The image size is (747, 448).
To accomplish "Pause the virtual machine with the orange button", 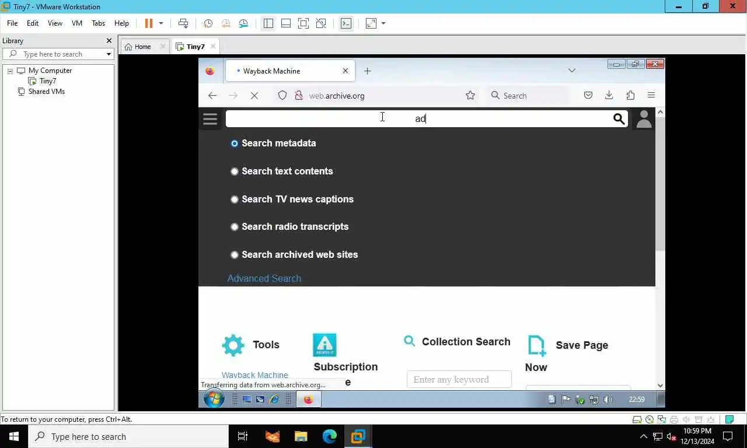I will (x=149, y=23).
